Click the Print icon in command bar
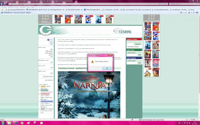 (x=189, y=13)
